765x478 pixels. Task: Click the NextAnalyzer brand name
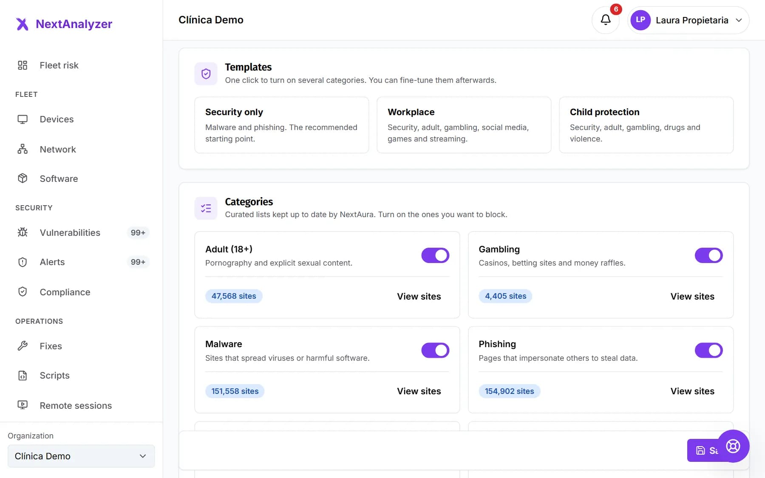point(74,24)
